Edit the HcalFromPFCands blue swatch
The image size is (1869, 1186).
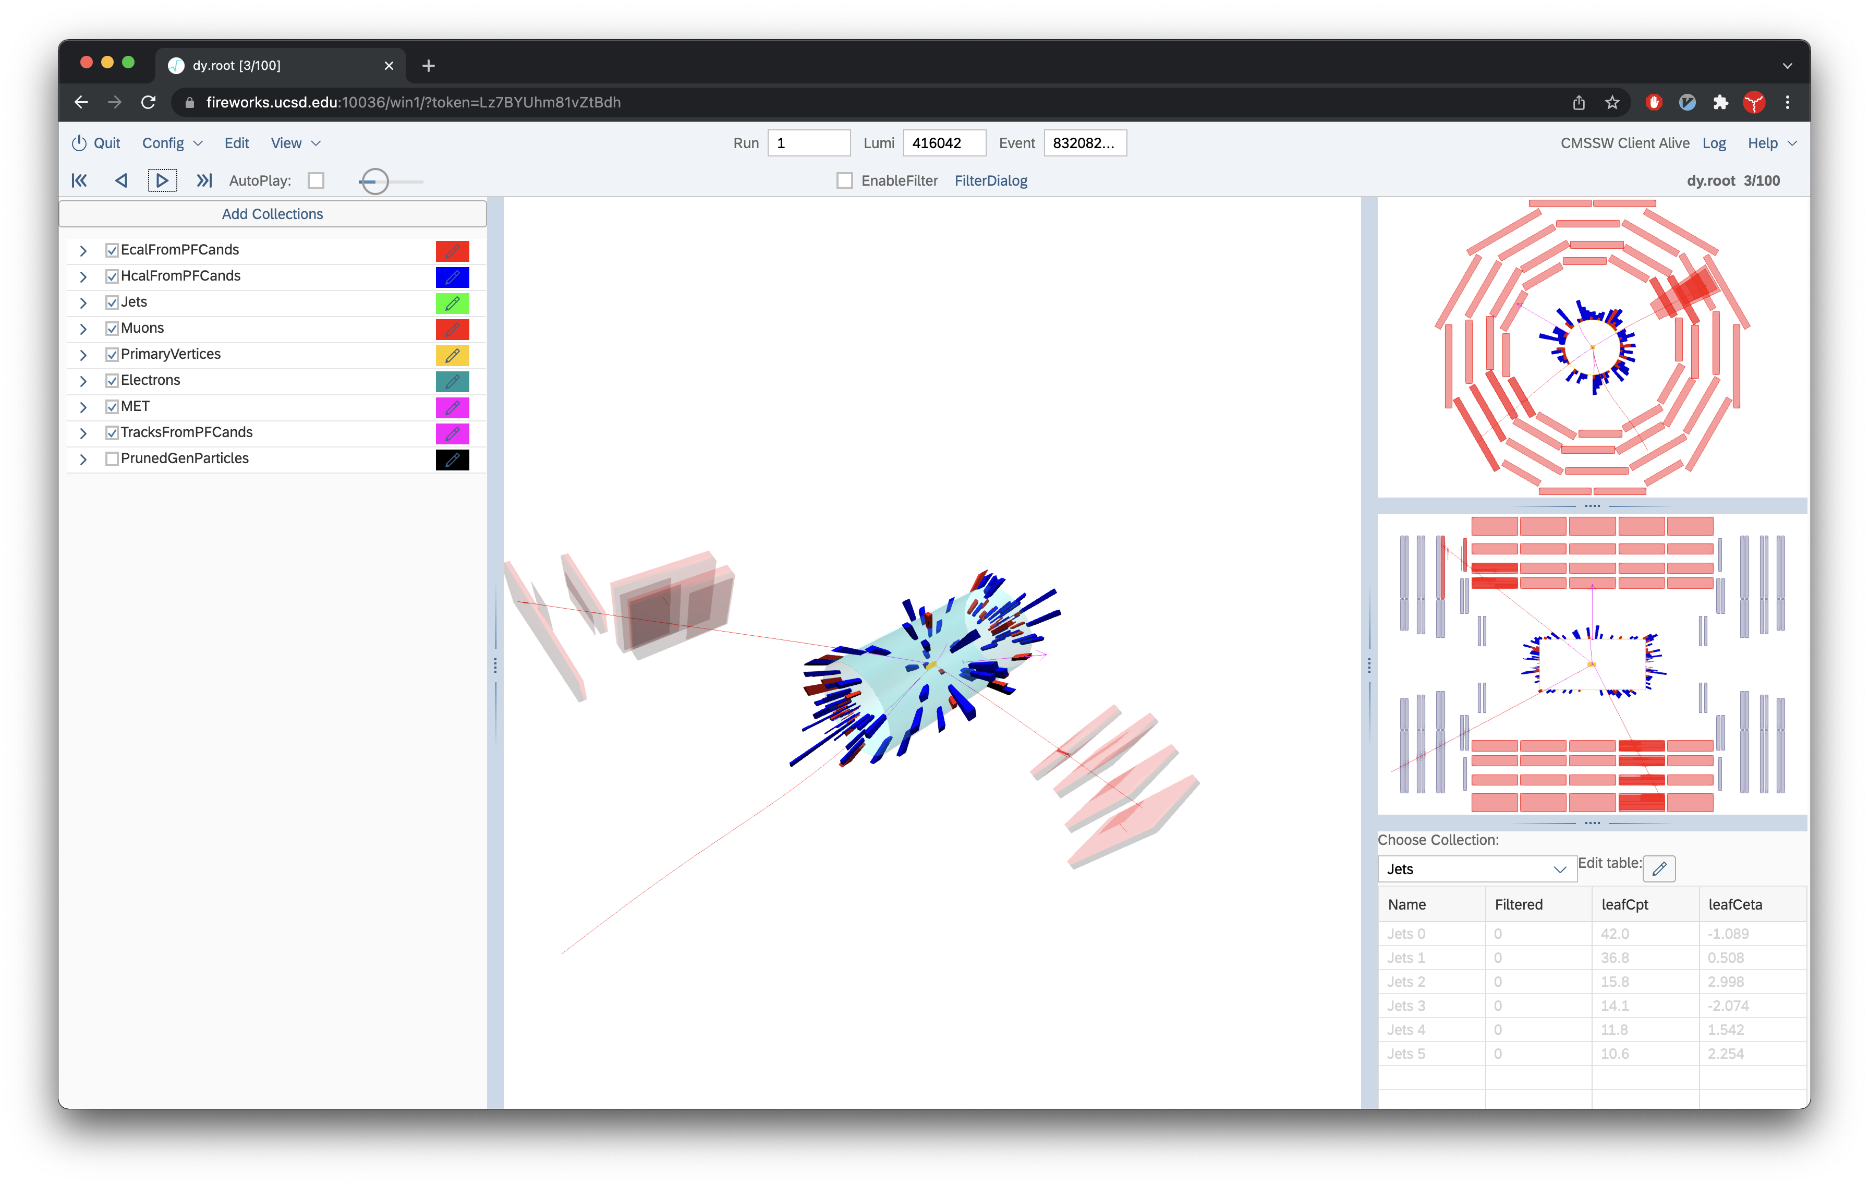click(453, 277)
